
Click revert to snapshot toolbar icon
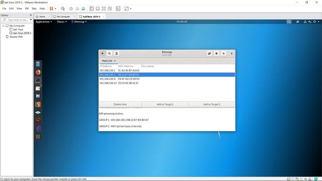point(77,9)
